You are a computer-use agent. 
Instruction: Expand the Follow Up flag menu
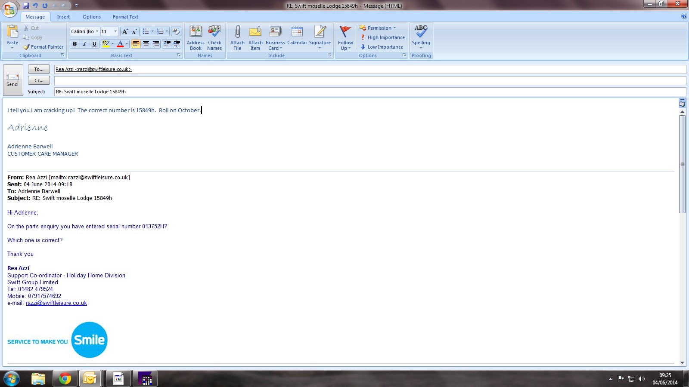[345, 37]
